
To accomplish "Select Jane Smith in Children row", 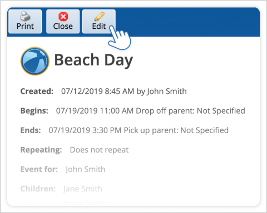I will click(x=83, y=189).
